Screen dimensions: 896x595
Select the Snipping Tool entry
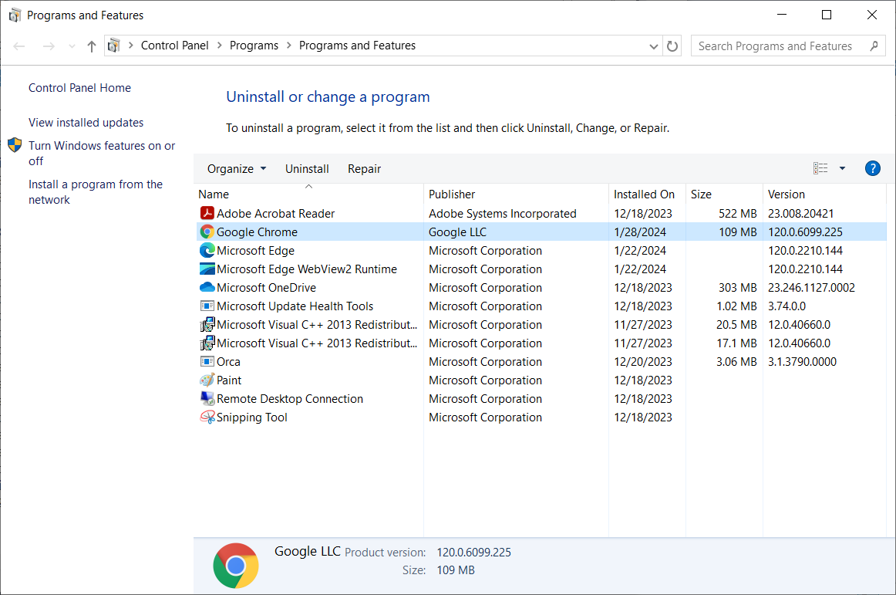(541, 417)
